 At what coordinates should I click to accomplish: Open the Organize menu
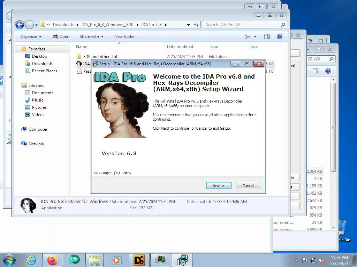pos(31,36)
